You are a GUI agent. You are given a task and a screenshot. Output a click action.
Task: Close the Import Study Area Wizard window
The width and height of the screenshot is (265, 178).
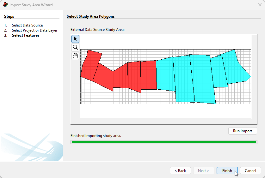click(260, 5)
